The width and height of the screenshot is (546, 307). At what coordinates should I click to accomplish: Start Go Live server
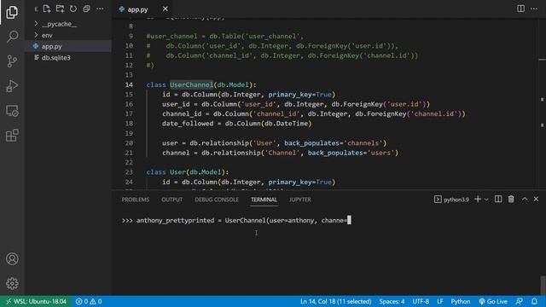pyautogui.click(x=493, y=301)
